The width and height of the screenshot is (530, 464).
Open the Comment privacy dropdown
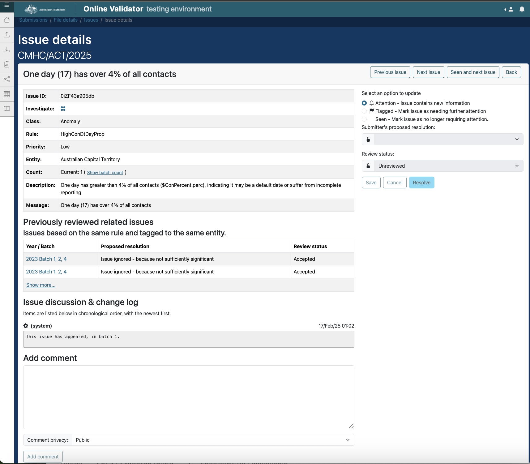[213, 440]
